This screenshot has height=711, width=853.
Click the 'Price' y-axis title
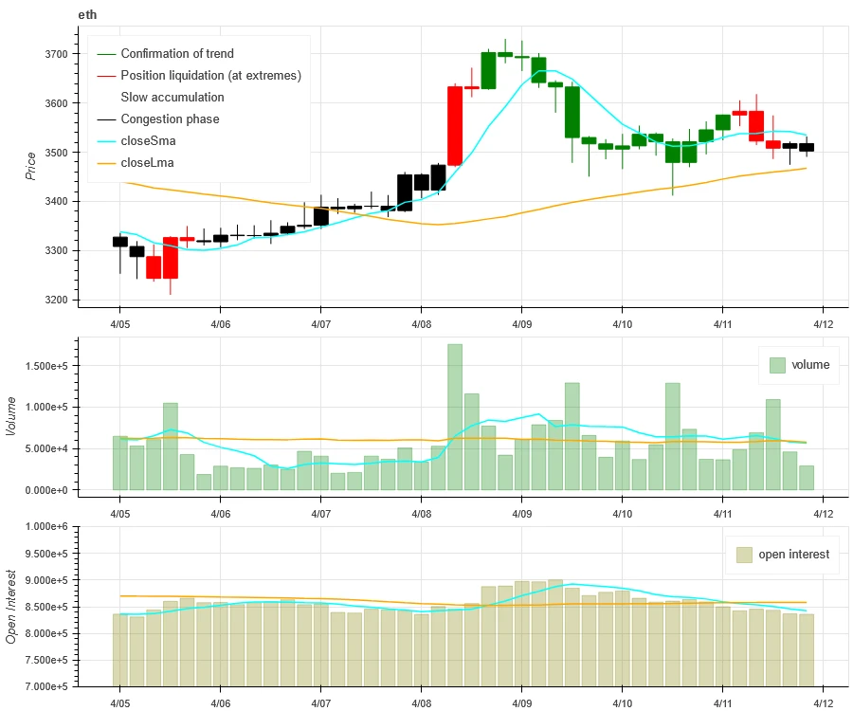click(31, 164)
